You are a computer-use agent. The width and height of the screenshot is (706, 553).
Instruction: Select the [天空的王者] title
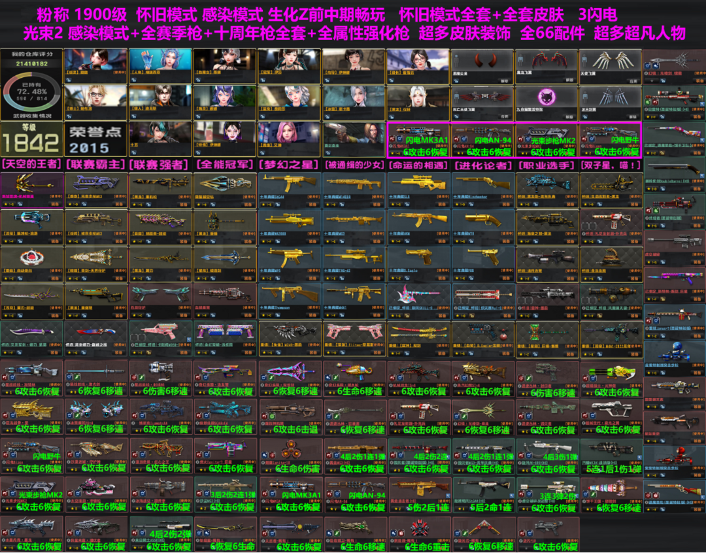[31, 164]
